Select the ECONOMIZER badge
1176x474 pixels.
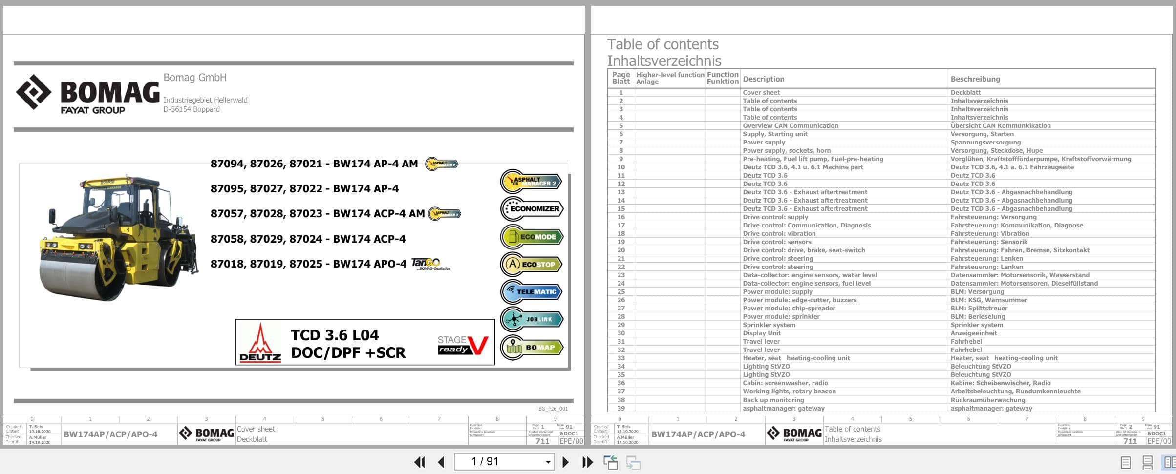click(x=532, y=208)
